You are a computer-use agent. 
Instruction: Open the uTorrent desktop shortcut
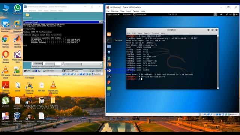[x=6, y=102]
